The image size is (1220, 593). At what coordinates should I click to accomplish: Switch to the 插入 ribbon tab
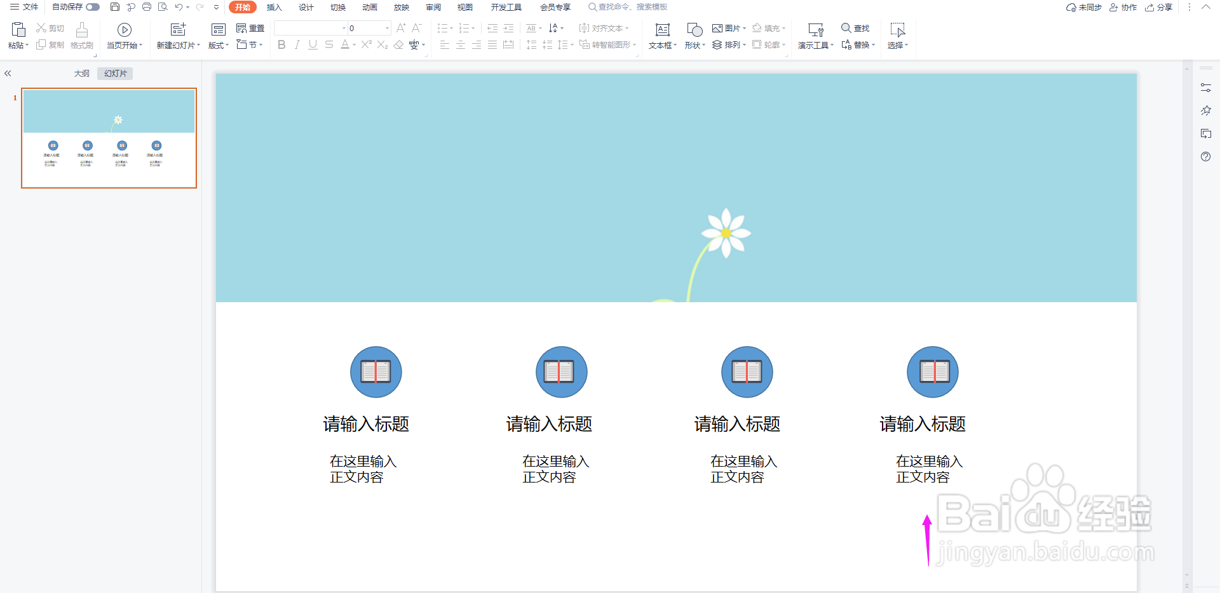274,7
